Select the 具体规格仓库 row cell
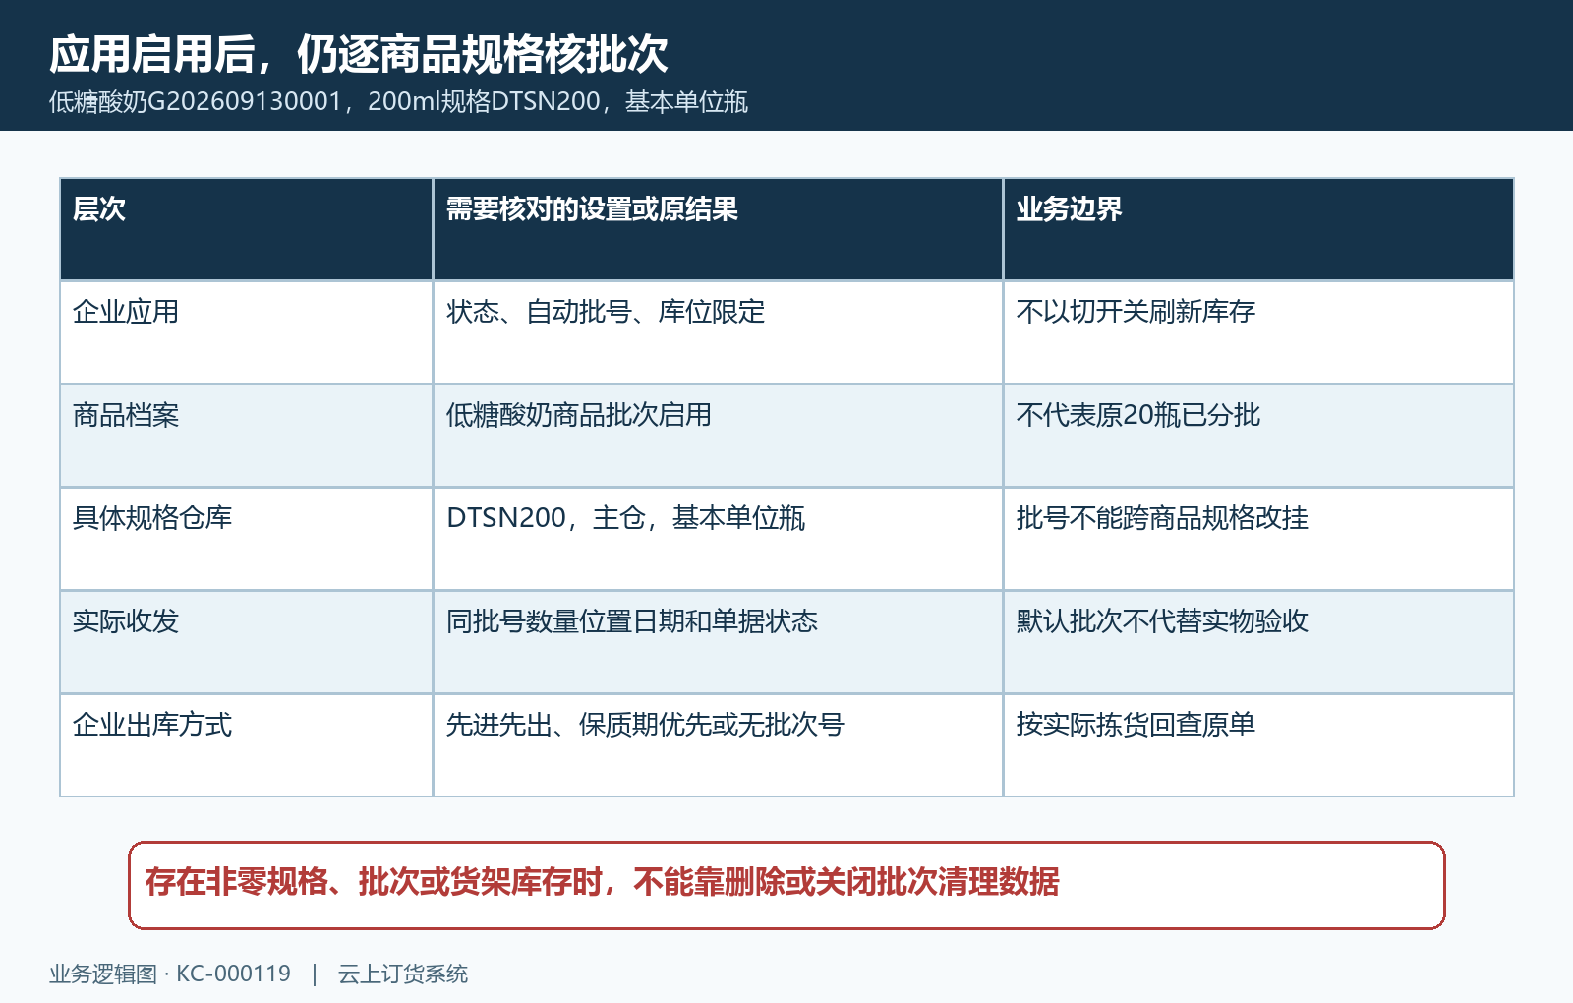This screenshot has width=1573, height=1003. click(247, 539)
